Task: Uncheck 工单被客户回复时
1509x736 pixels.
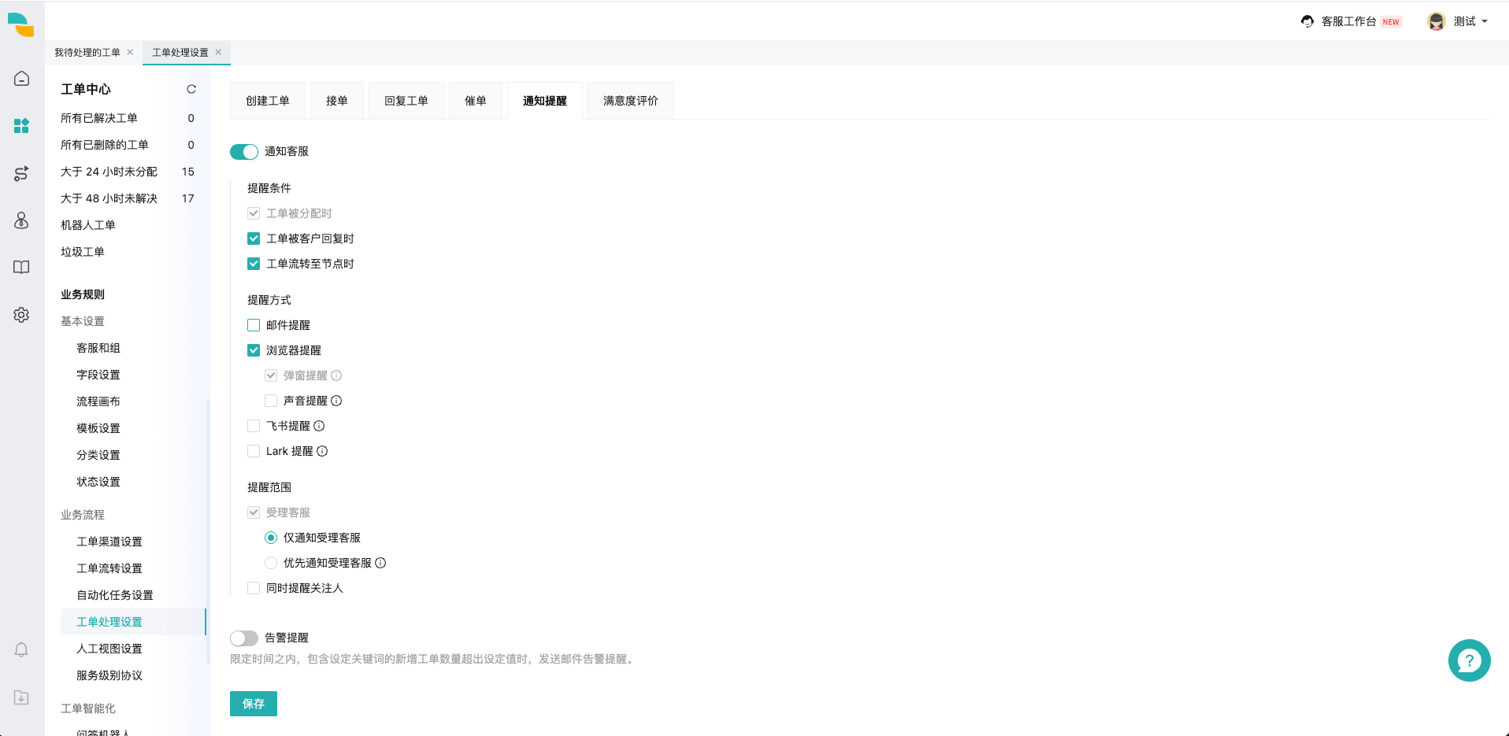Action: coord(254,239)
